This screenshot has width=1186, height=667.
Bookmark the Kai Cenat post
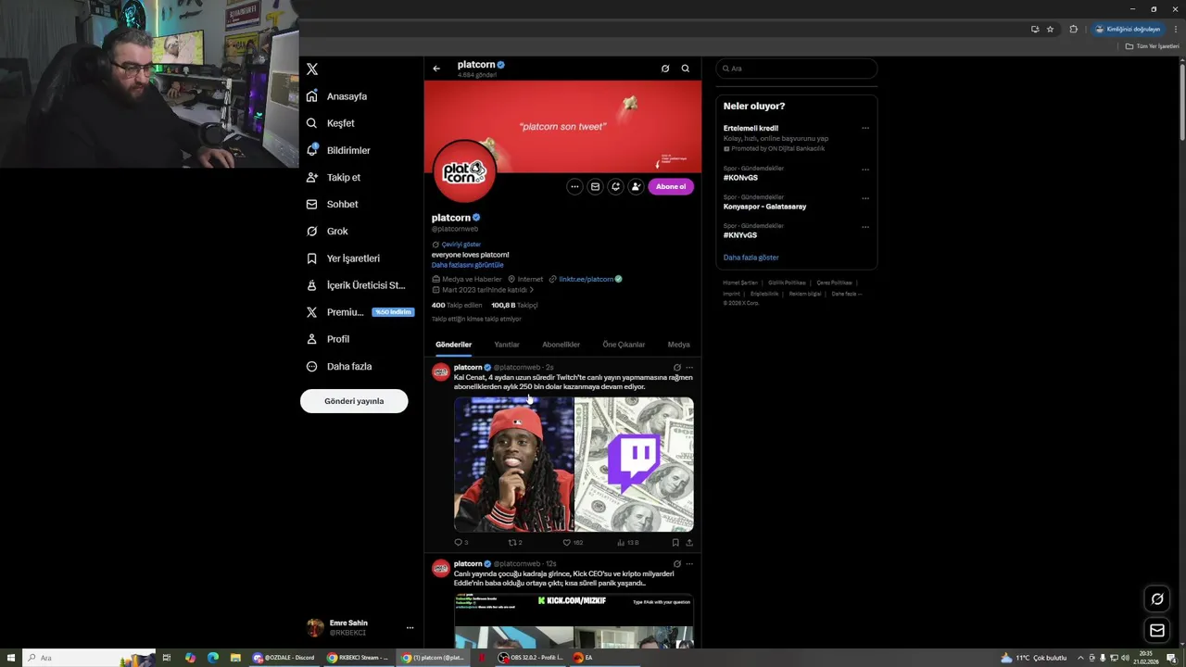click(675, 543)
